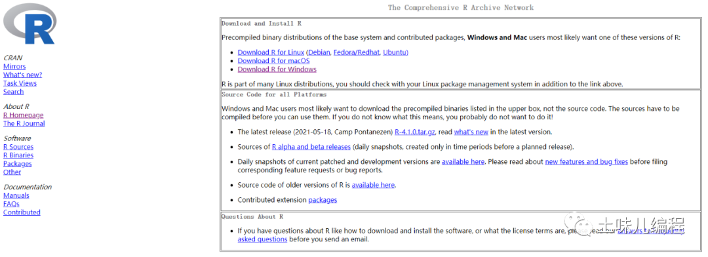This screenshot has height=257, width=708.
Task: Open Task Views in the sidebar
Action: [20, 83]
